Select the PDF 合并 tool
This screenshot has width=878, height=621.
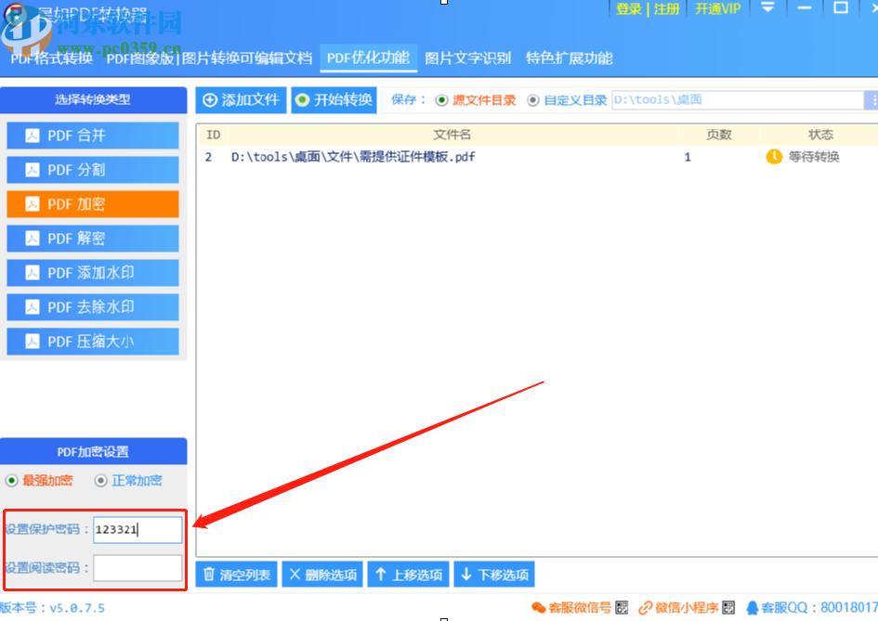(92, 135)
